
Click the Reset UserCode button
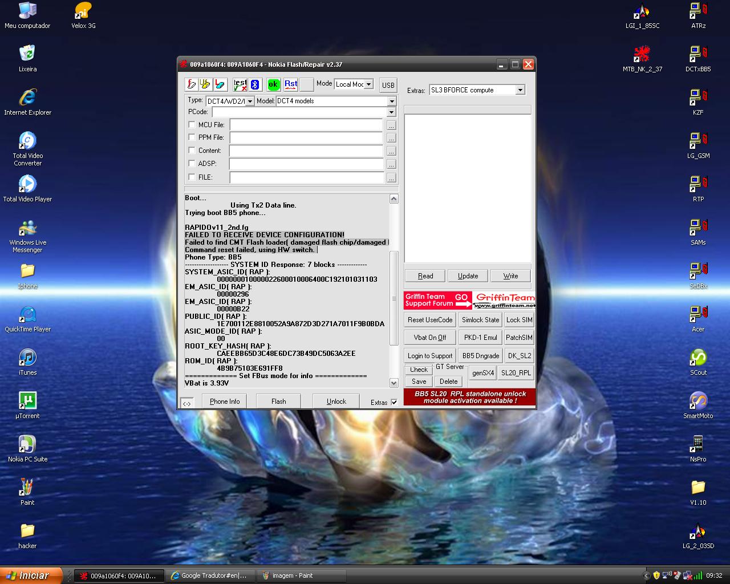(x=430, y=320)
